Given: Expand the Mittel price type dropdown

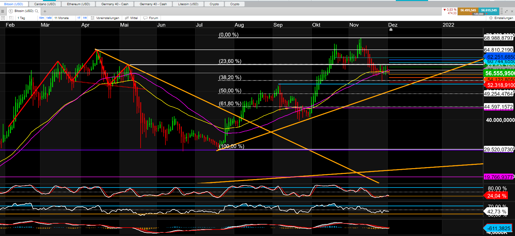Looking at the screenshot, I should (x=131, y=18).
